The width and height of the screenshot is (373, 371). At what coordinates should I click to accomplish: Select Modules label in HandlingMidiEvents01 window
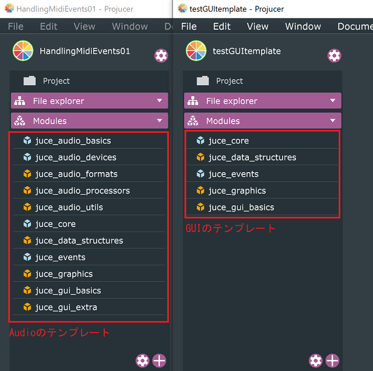pyautogui.click(x=50, y=121)
